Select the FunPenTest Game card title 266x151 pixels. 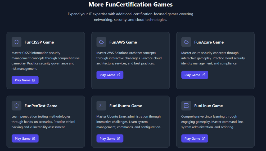[41, 106]
